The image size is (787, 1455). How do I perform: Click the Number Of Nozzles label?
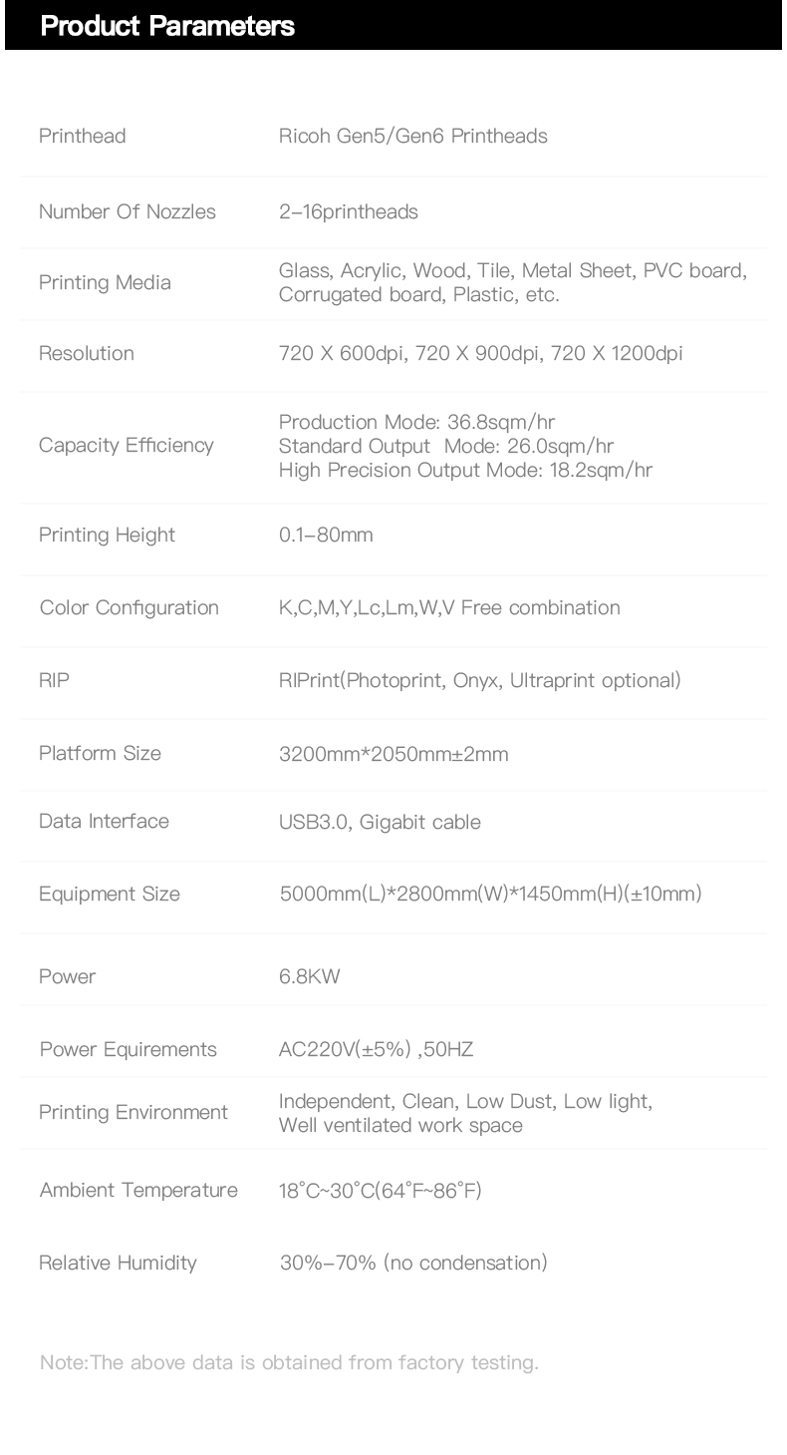coord(128,211)
